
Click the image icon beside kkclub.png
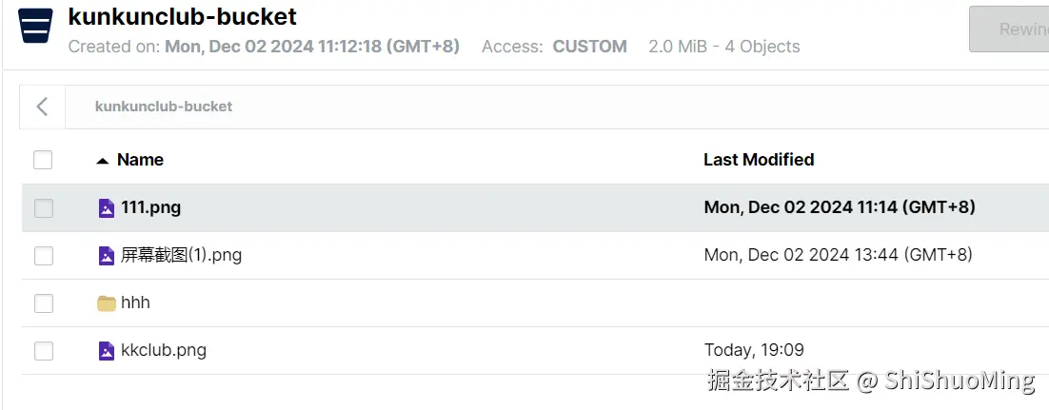coord(107,351)
